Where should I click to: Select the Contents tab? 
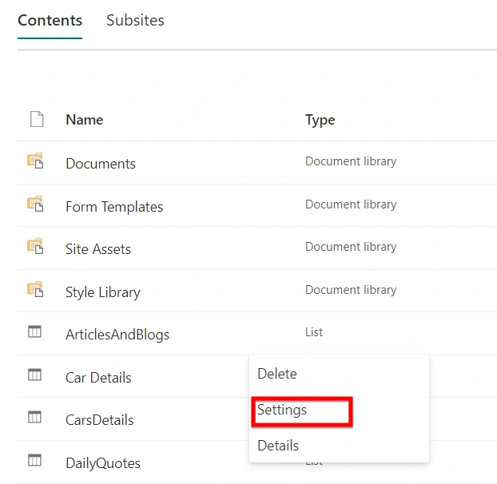click(x=50, y=21)
